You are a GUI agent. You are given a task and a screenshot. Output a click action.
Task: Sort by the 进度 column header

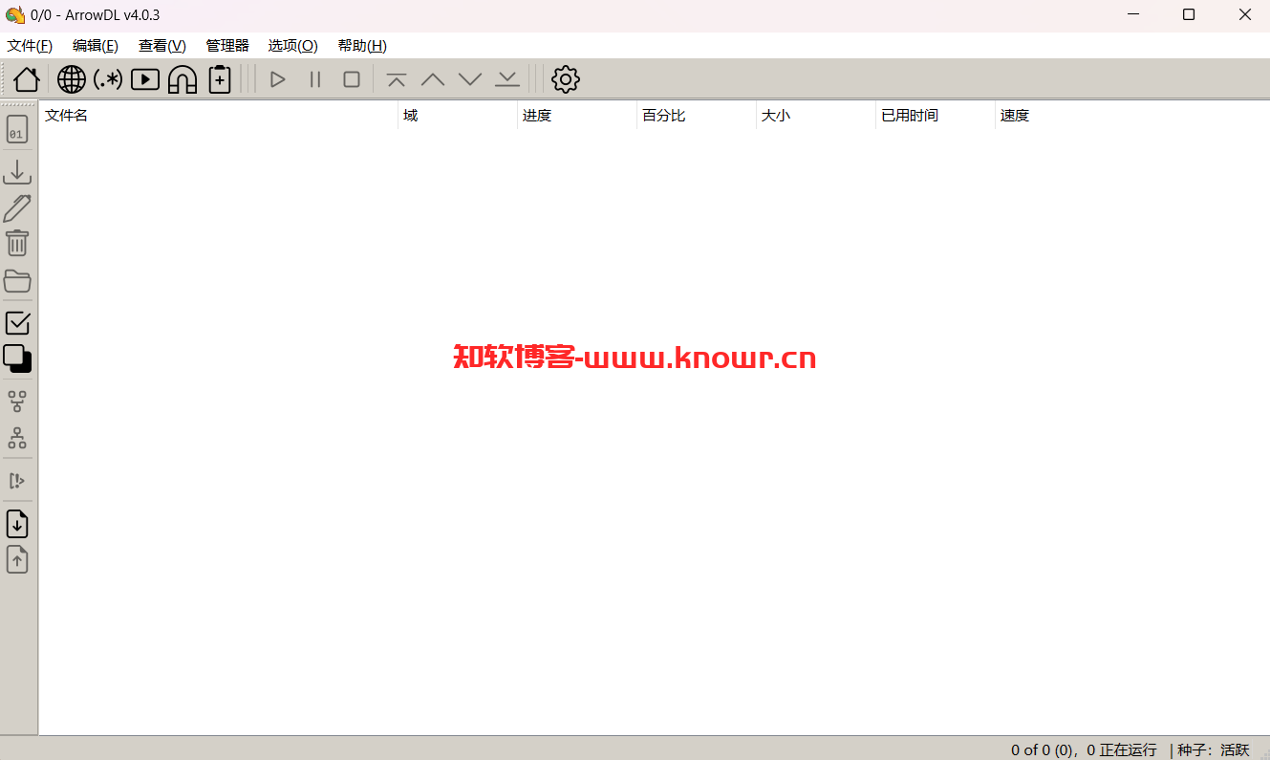coord(577,116)
